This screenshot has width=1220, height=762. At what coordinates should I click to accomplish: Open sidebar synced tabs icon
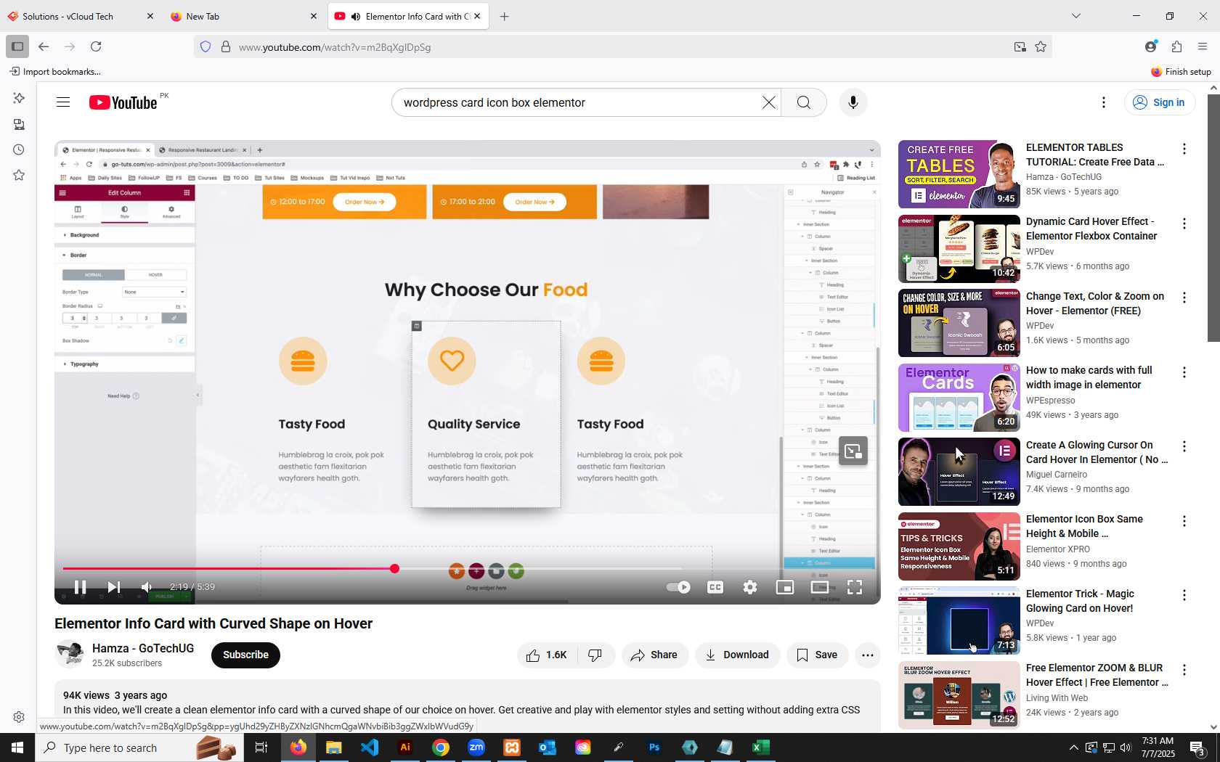pyautogui.click(x=19, y=124)
